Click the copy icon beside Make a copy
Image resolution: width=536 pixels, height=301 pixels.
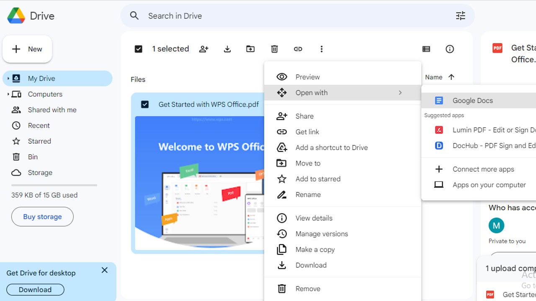click(282, 250)
